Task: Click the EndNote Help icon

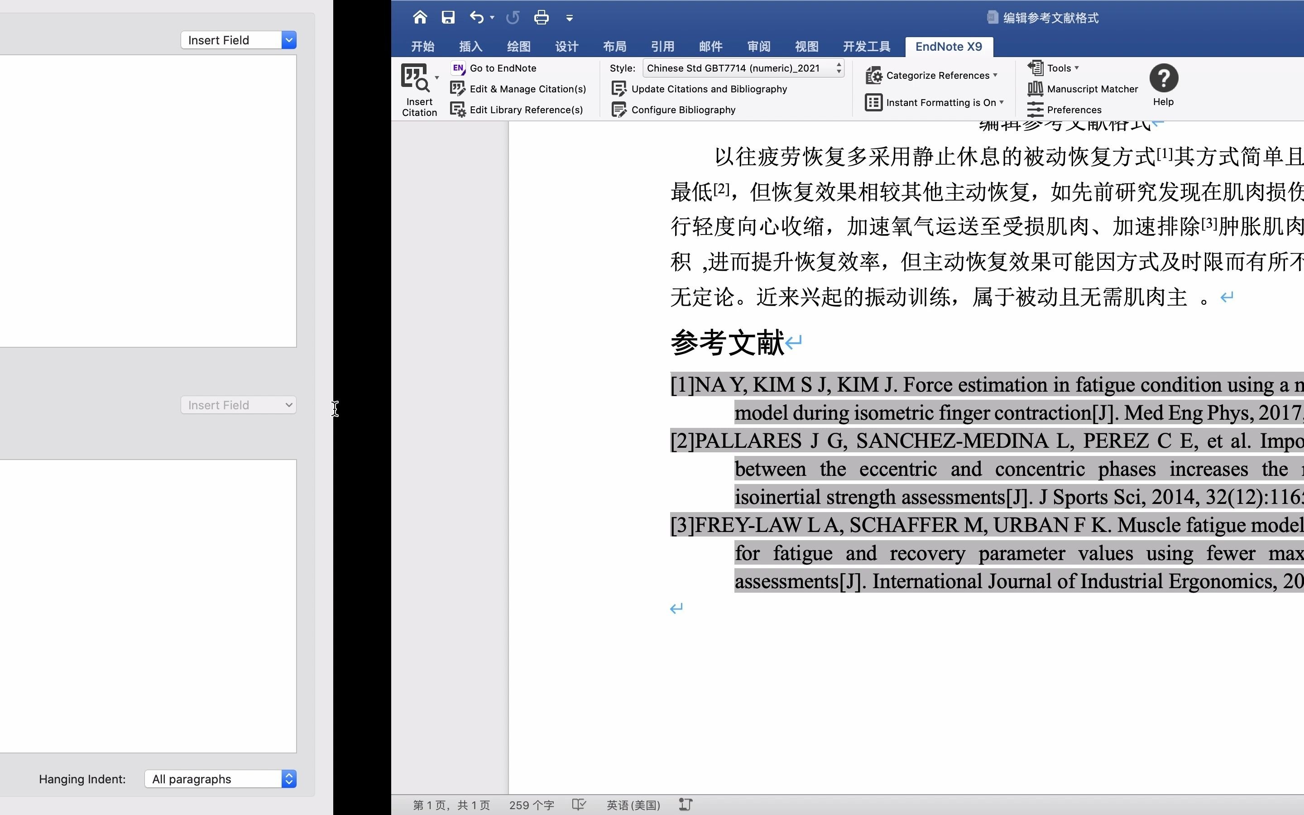Action: 1163,79
